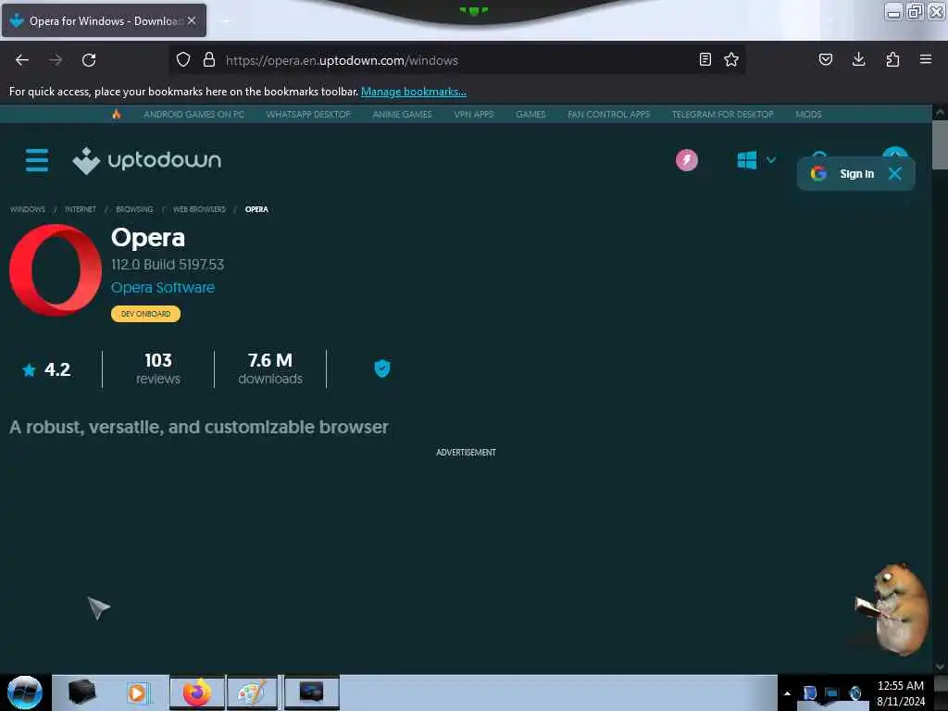Open the Save to Pocket button
Image resolution: width=948 pixels, height=711 pixels.
click(826, 59)
